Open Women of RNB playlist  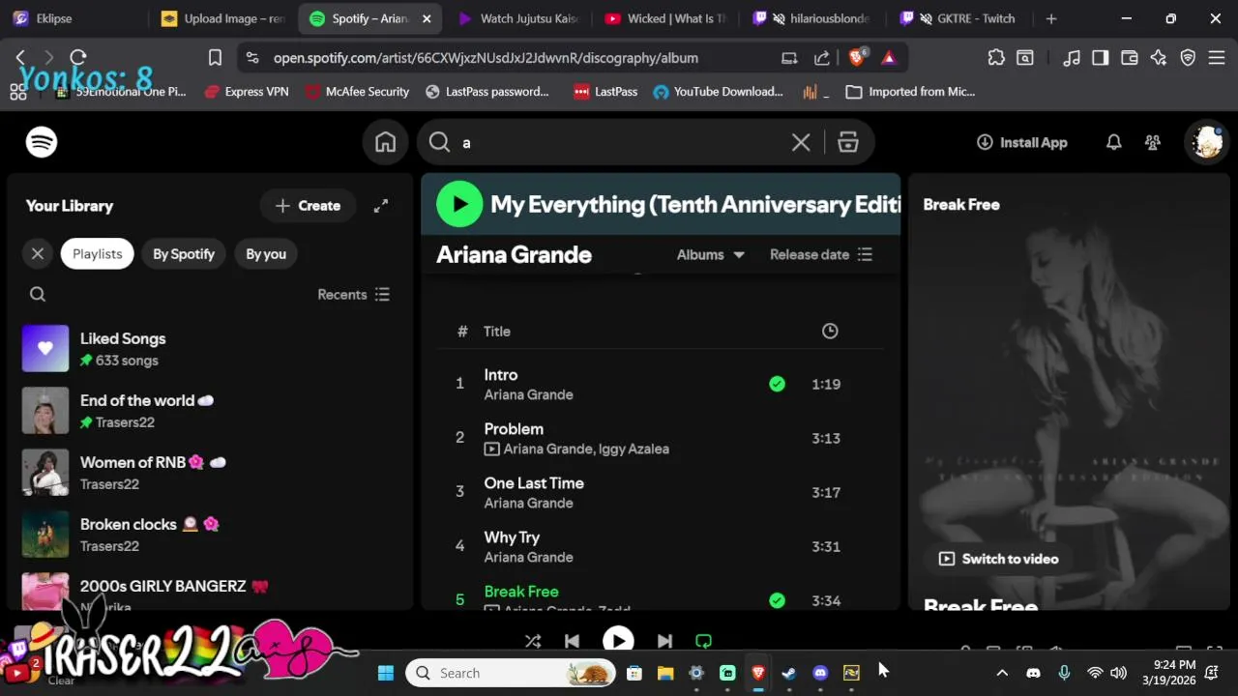[x=208, y=473]
